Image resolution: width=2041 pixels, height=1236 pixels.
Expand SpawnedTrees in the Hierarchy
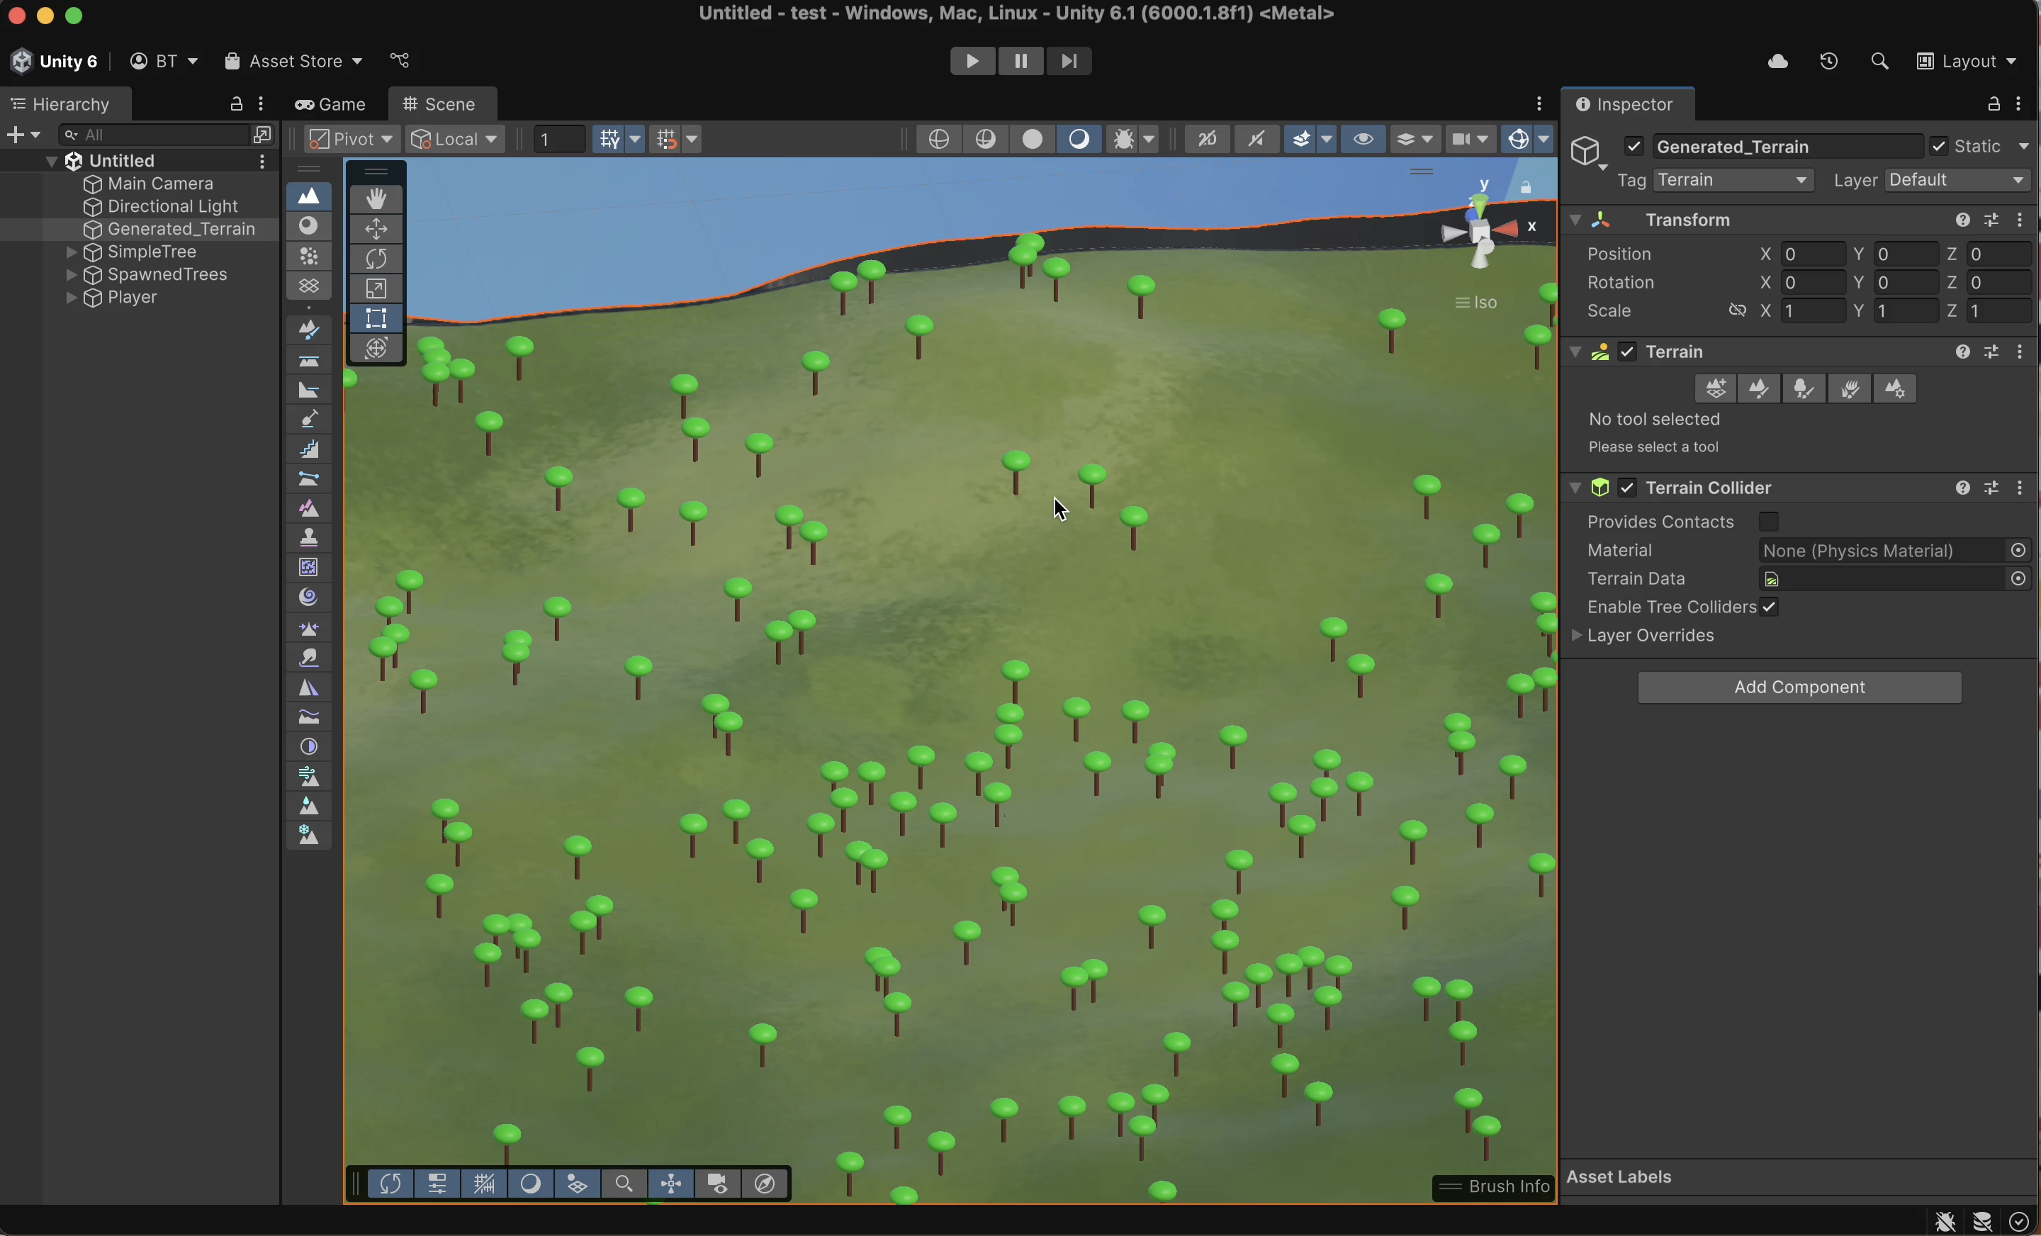click(x=72, y=275)
